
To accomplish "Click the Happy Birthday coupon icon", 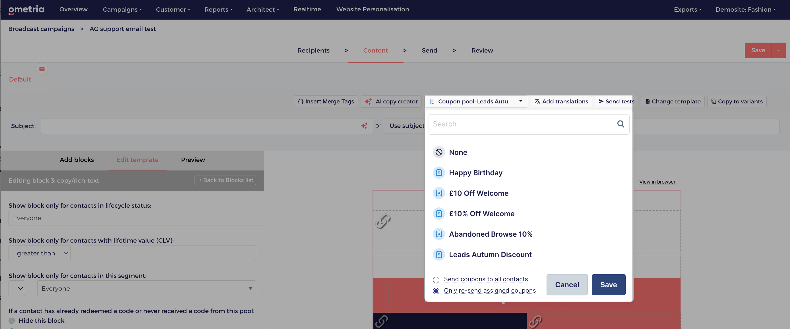I will (439, 173).
